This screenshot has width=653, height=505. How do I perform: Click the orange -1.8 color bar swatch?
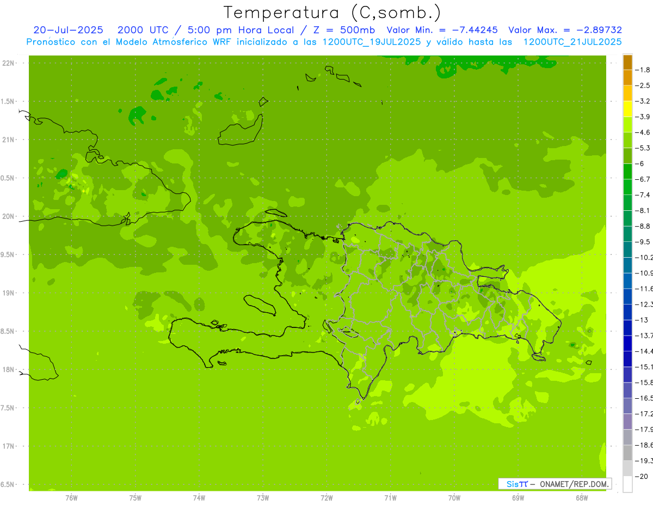tap(627, 62)
